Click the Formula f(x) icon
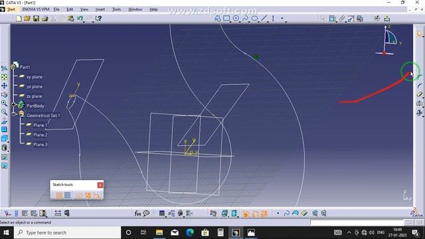The width and height of the screenshot is (425, 239). point(137,214)
